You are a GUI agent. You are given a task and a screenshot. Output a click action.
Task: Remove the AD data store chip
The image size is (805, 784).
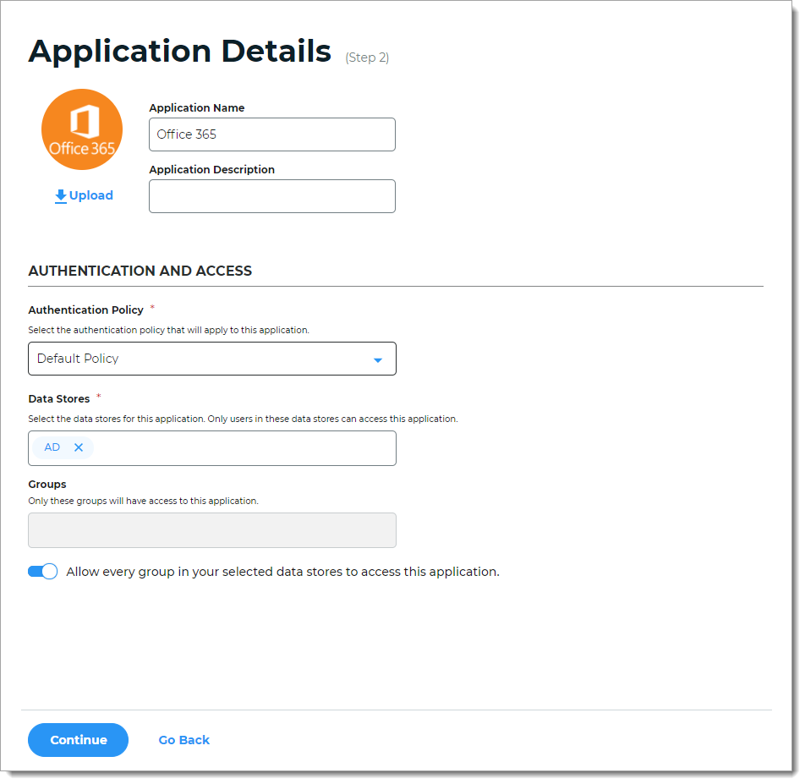78,447
